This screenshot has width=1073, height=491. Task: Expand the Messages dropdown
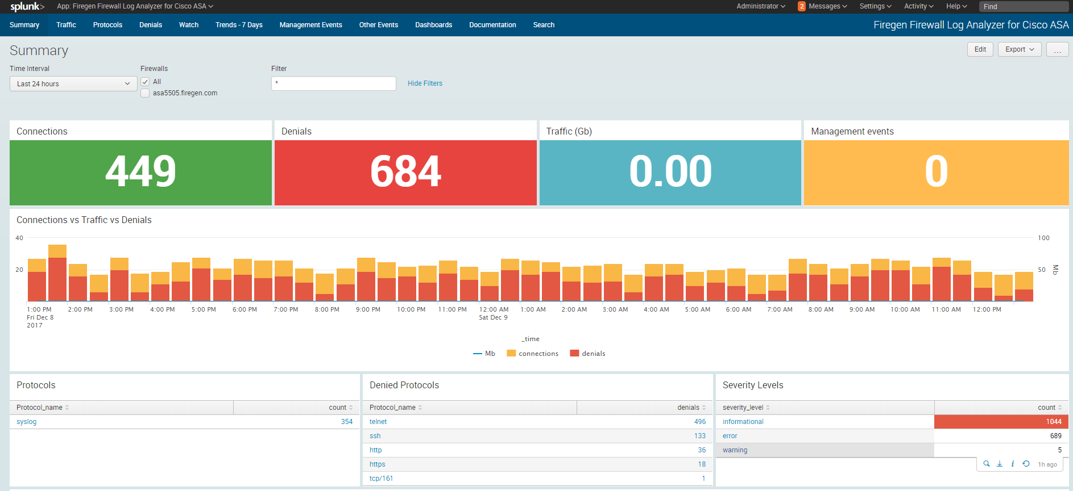828,6
